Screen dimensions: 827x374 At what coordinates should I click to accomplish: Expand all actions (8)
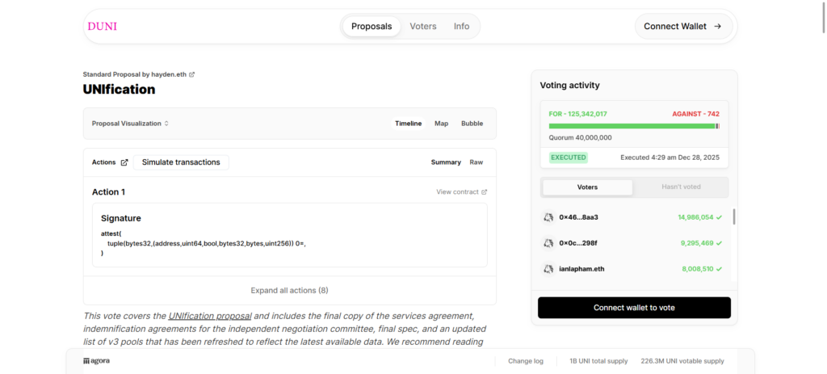(289, 290)
